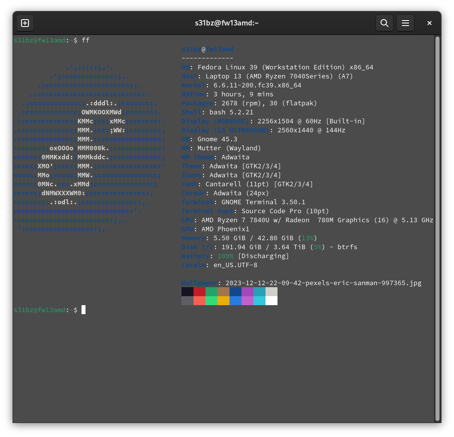454x437 pixels.
Task: Close the terminal window
Action: point(429,23)
